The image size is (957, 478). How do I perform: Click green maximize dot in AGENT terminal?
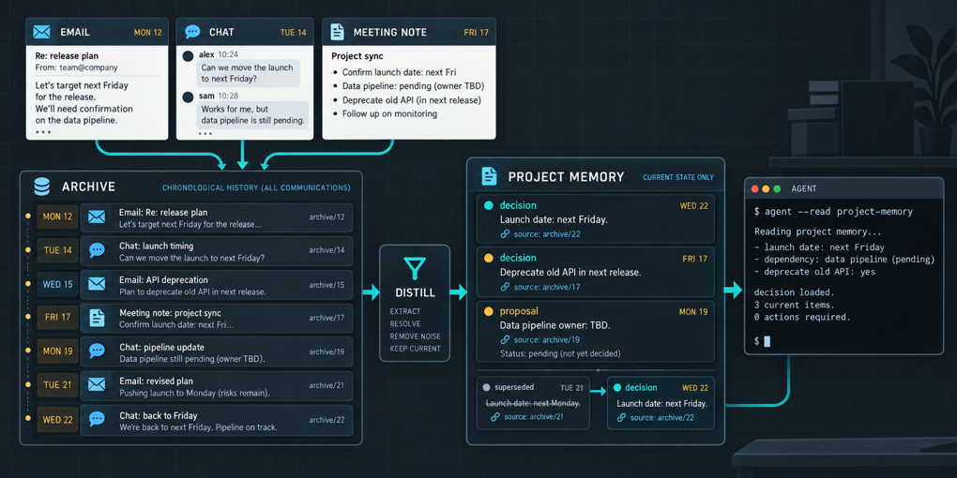(777, 189)
